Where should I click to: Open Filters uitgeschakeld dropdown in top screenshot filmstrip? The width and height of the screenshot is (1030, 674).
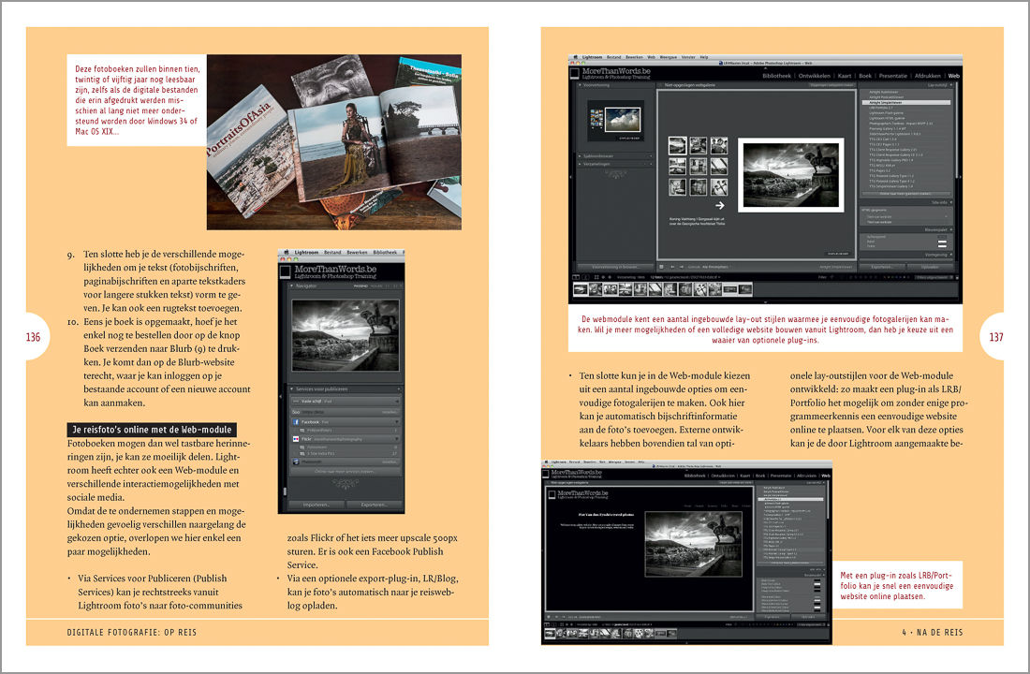[x=934, y=277]
